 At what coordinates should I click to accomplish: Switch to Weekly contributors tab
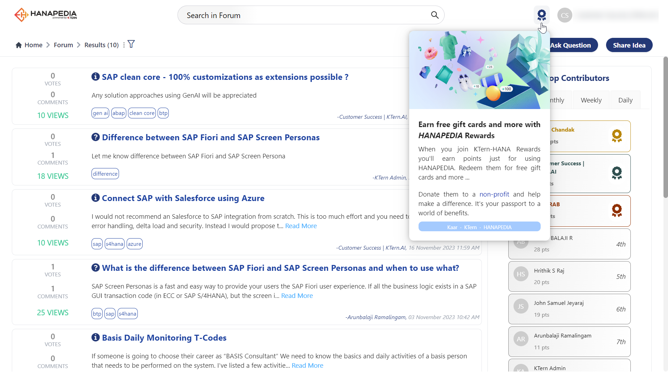(x=591, y=100)
